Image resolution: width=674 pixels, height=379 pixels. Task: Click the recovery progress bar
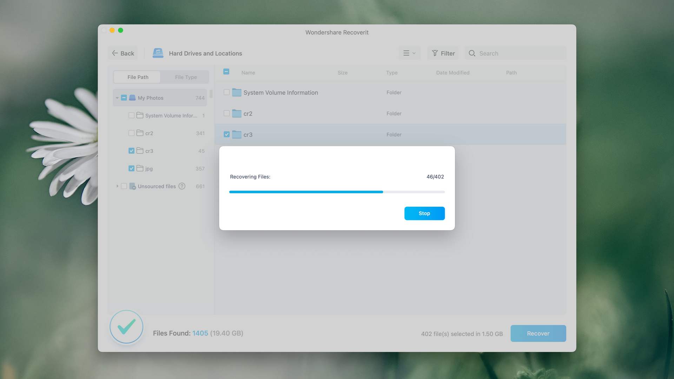tap(337, 192)
